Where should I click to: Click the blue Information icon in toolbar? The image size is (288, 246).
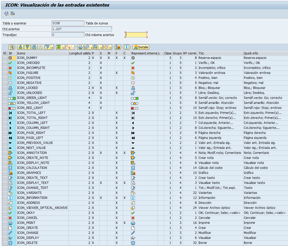(126, 47)
